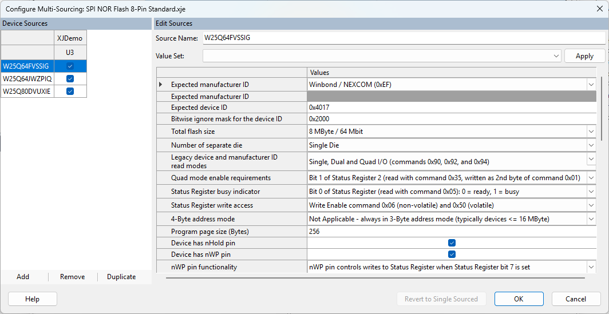The image size is (609, 314).
Task: Open the Value Set dropdown
Action: (x=556, y=56)
